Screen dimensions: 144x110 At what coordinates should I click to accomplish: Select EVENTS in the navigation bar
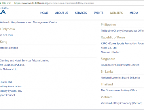point(98,13)
